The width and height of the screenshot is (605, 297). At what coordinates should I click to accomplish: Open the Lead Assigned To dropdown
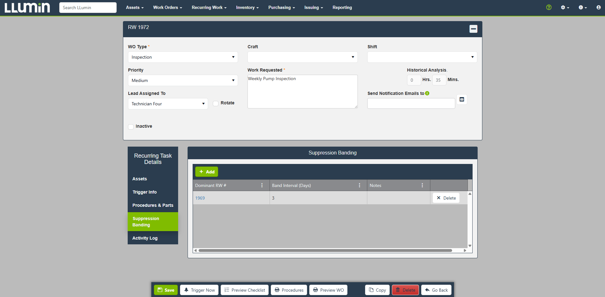point(168,104)
